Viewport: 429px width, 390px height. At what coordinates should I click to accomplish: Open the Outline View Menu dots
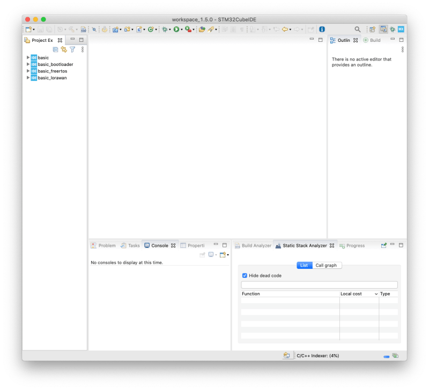coord(403,49)
